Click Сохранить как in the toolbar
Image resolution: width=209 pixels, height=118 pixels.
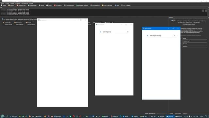click(x=21, y=5)
